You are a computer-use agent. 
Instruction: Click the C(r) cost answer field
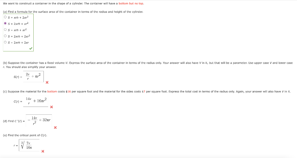point(36,101)
